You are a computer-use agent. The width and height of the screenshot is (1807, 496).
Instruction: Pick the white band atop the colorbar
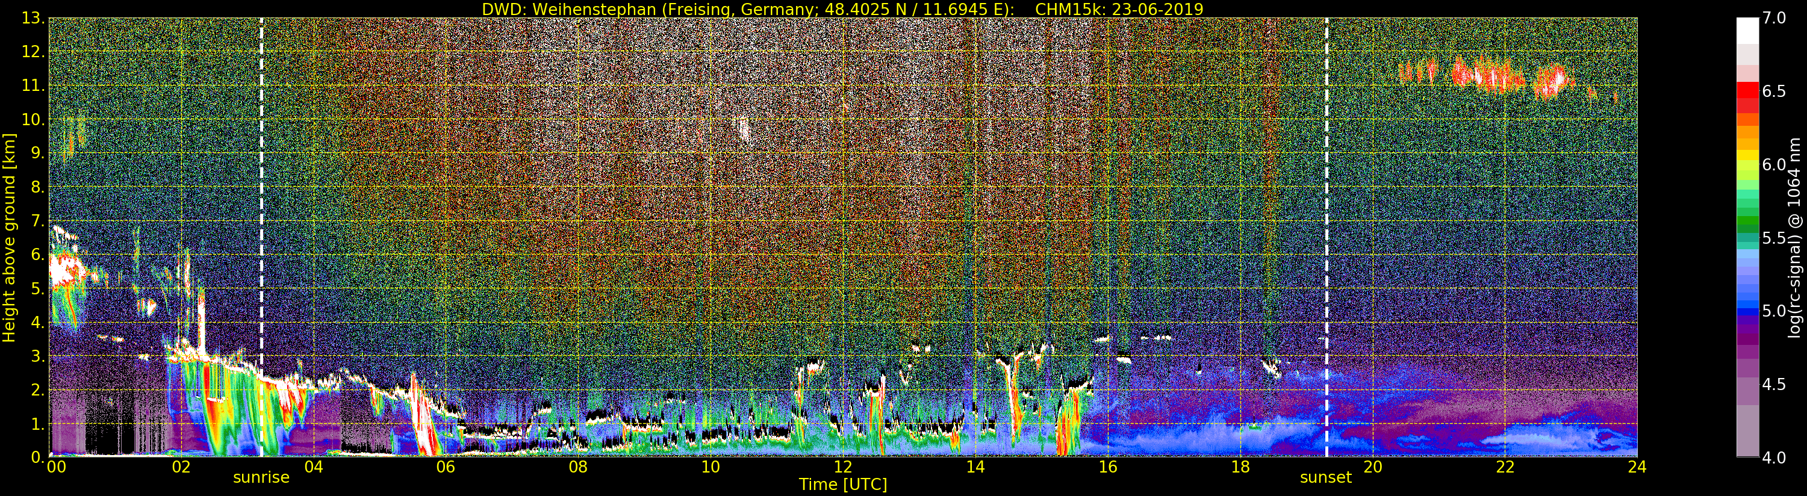[1747, 31]
